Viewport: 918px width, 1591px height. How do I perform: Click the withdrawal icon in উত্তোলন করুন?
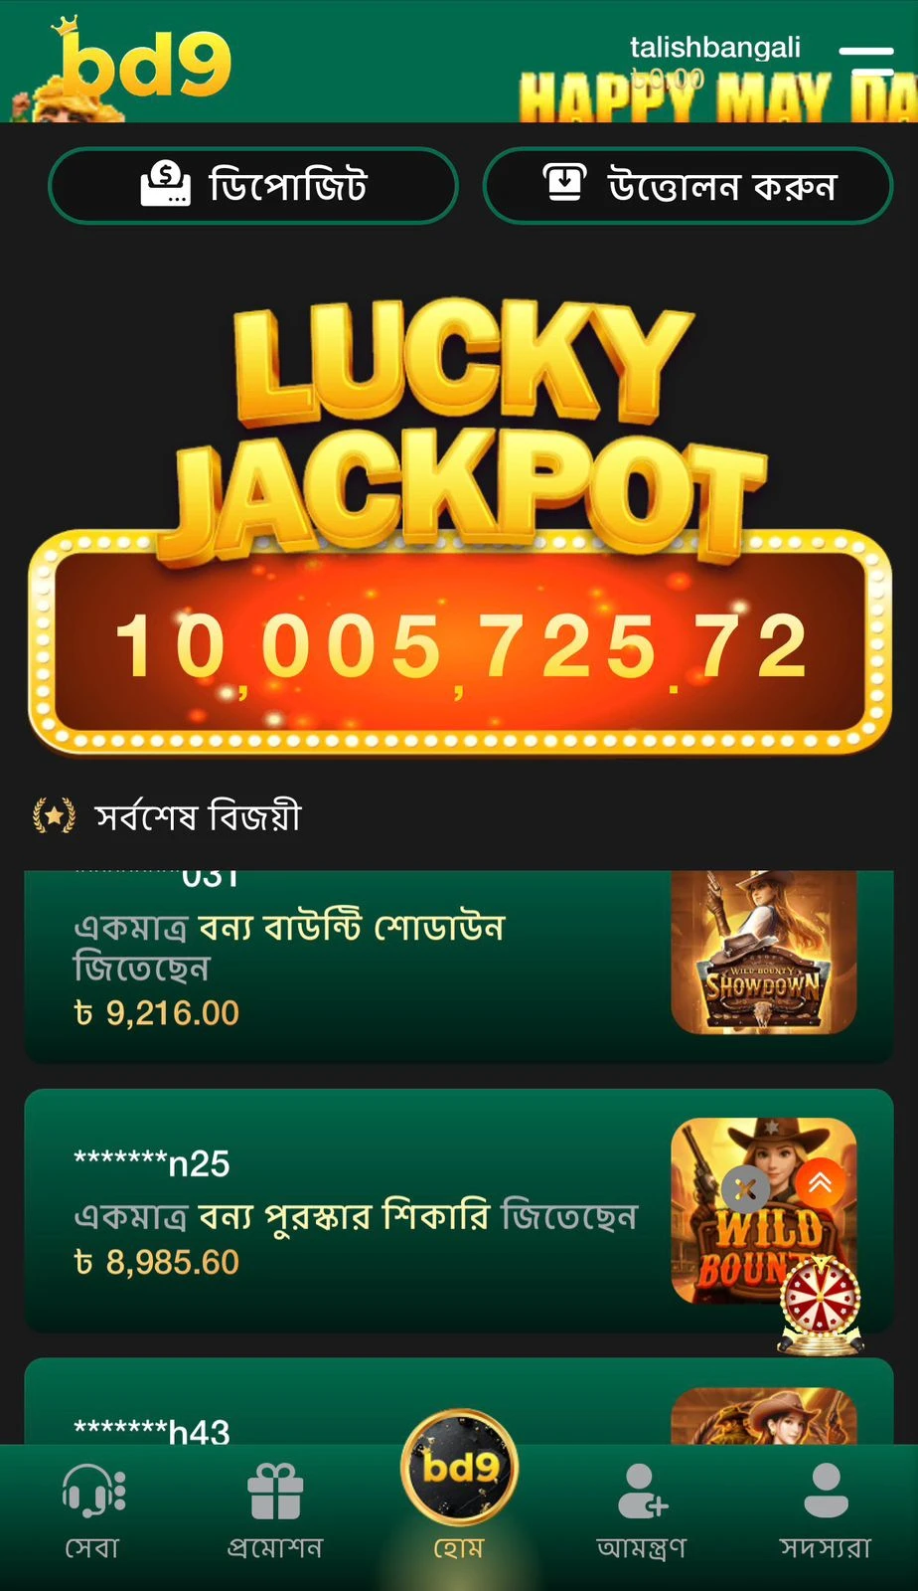(564, 184)
